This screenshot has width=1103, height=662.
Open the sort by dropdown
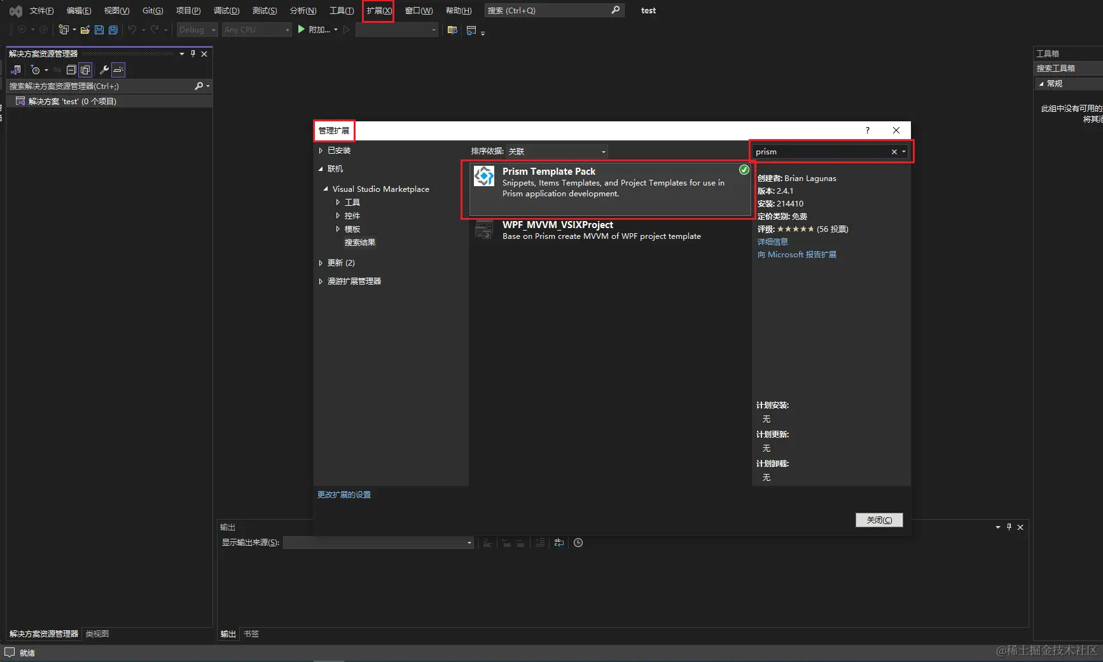coord(557,151)
